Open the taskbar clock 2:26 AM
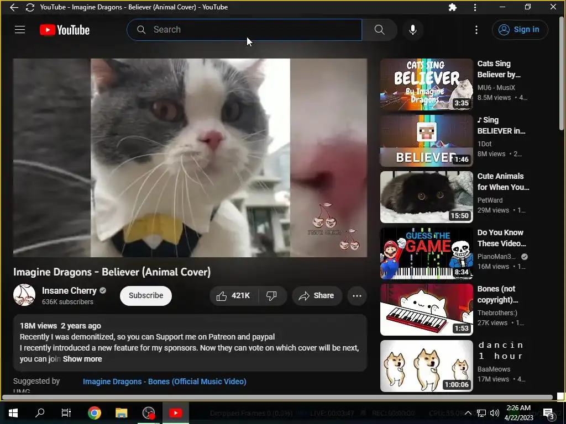Viewport: 566px width, 424px height. click(x=518, y=413)
